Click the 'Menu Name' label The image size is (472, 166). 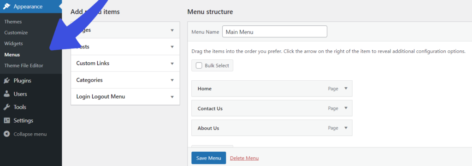click(x=205, y=32)
